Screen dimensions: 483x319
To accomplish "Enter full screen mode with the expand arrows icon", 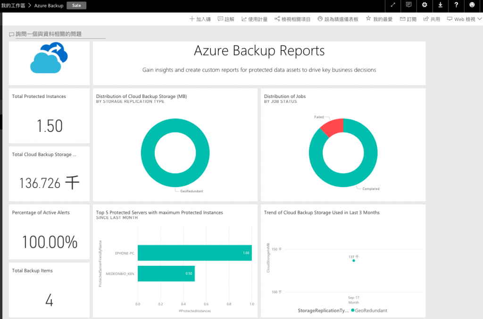I will click(x=393, y=5).
